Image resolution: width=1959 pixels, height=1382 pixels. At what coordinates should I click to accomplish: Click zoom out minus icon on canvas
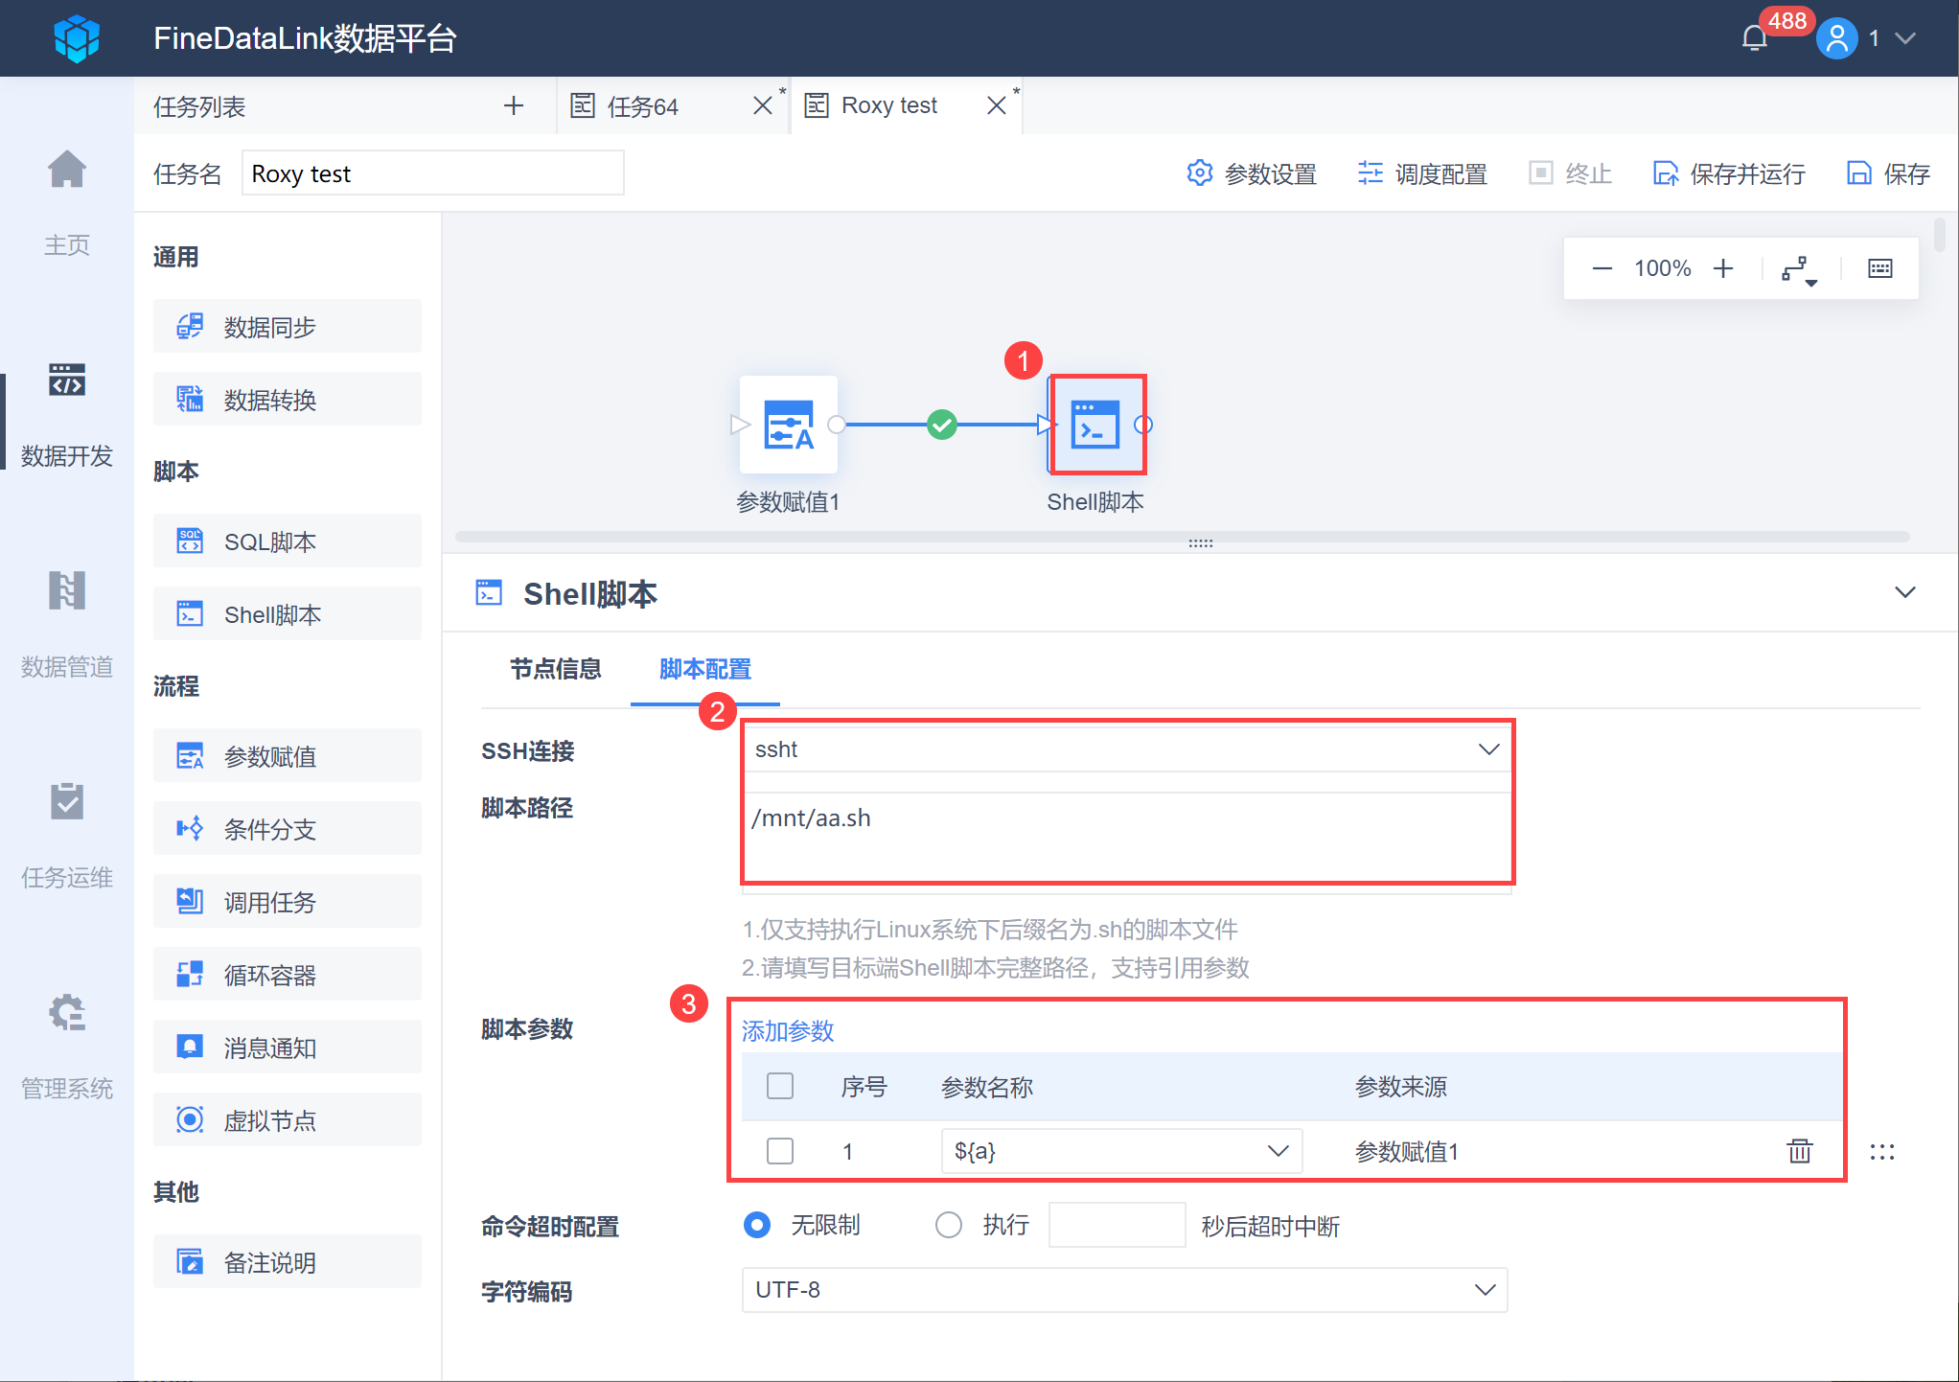(1602, 268)
